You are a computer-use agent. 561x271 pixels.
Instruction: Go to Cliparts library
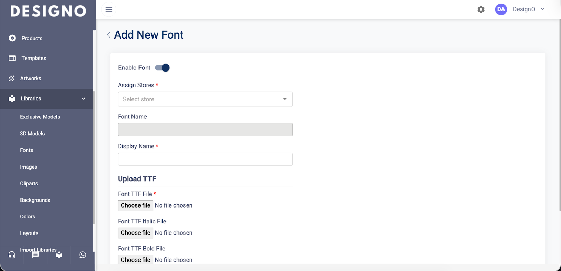(29, 183)
